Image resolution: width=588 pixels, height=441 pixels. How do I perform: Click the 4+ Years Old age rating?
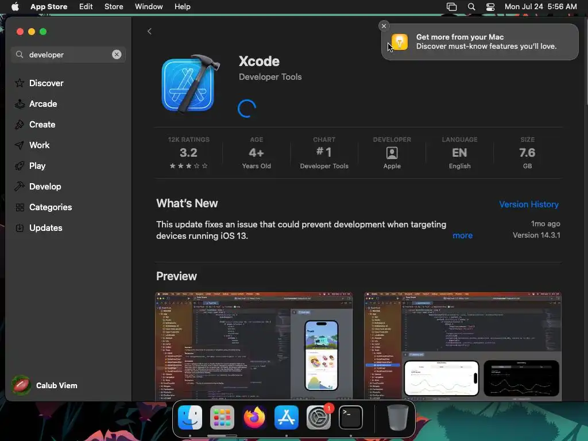[x=256, y=153]
